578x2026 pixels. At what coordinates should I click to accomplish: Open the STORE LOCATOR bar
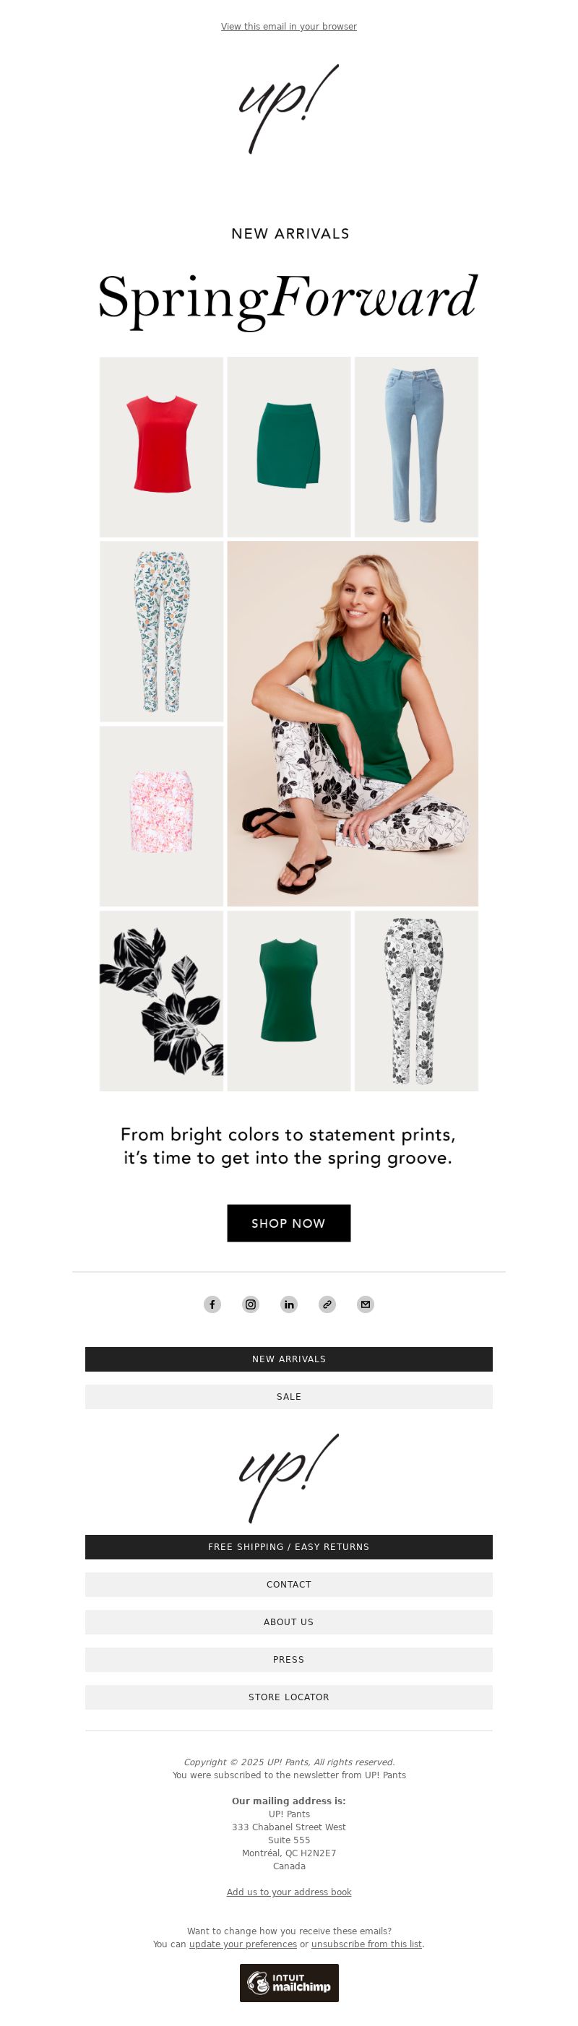coord(288,1697)
